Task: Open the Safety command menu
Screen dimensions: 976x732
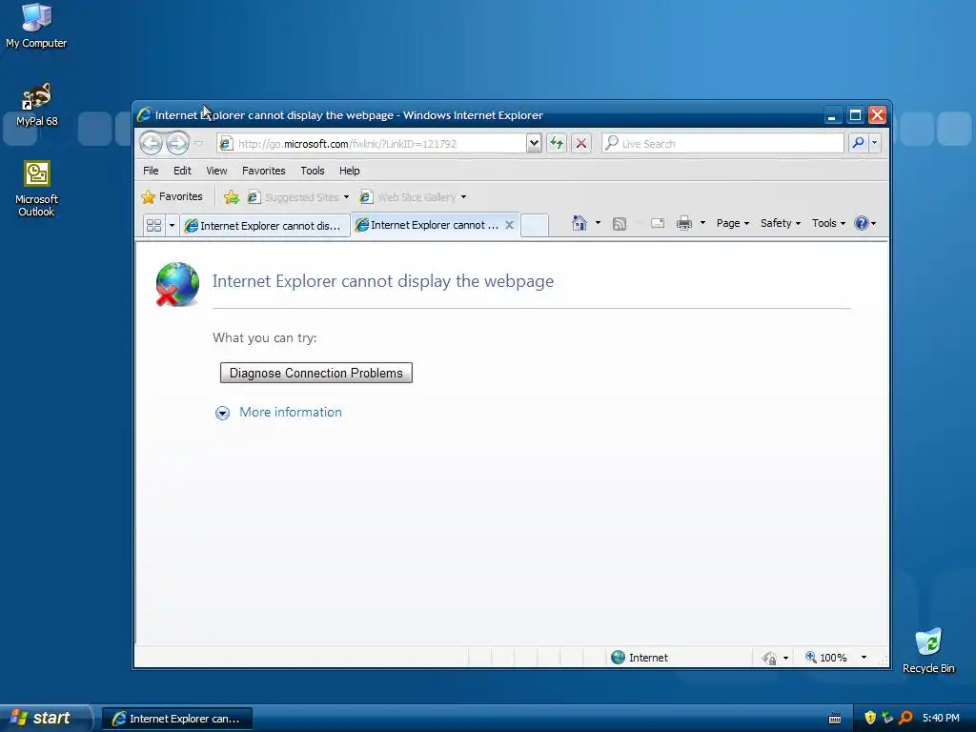Action: coord(781,223)
